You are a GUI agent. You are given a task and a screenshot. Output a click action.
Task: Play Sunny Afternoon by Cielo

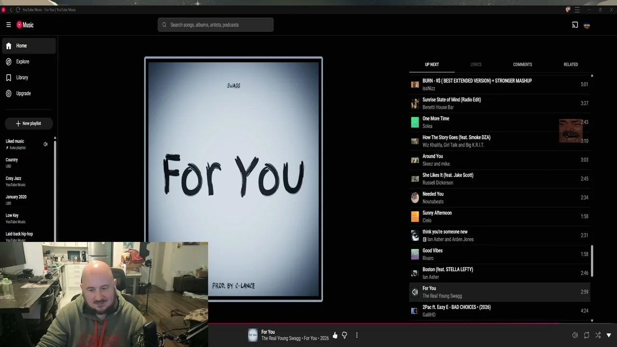click(x=499, y=216)
